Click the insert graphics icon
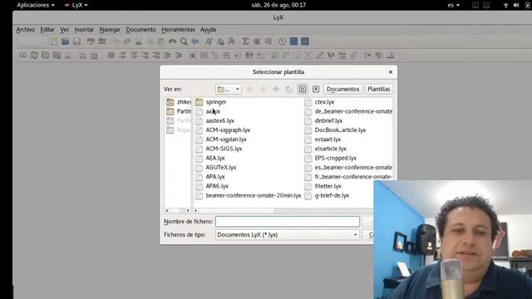The image size is (532, 299). pyautogui.click(x=257, y=42)
